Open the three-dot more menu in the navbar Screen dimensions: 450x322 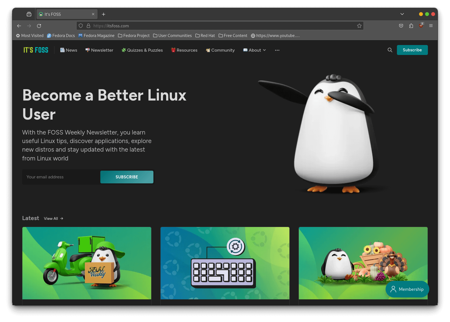277,50
